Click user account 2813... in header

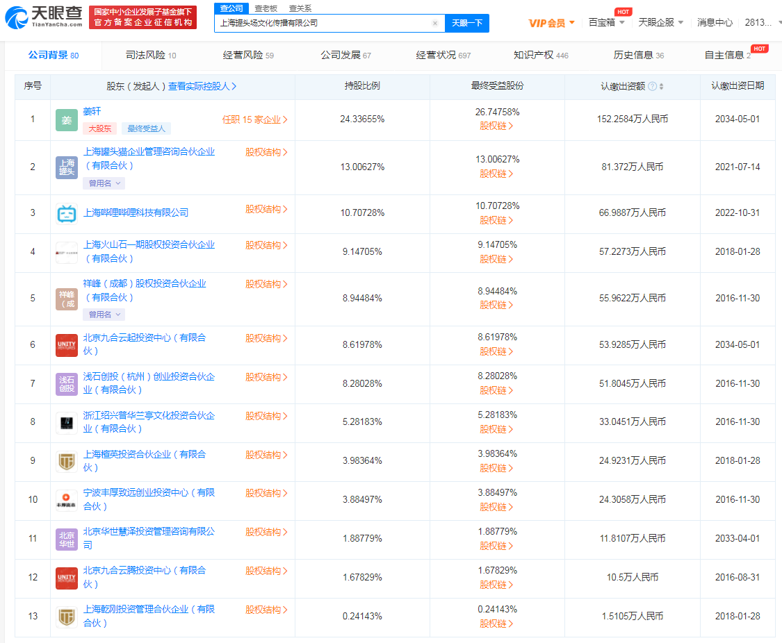click(758, 22)
